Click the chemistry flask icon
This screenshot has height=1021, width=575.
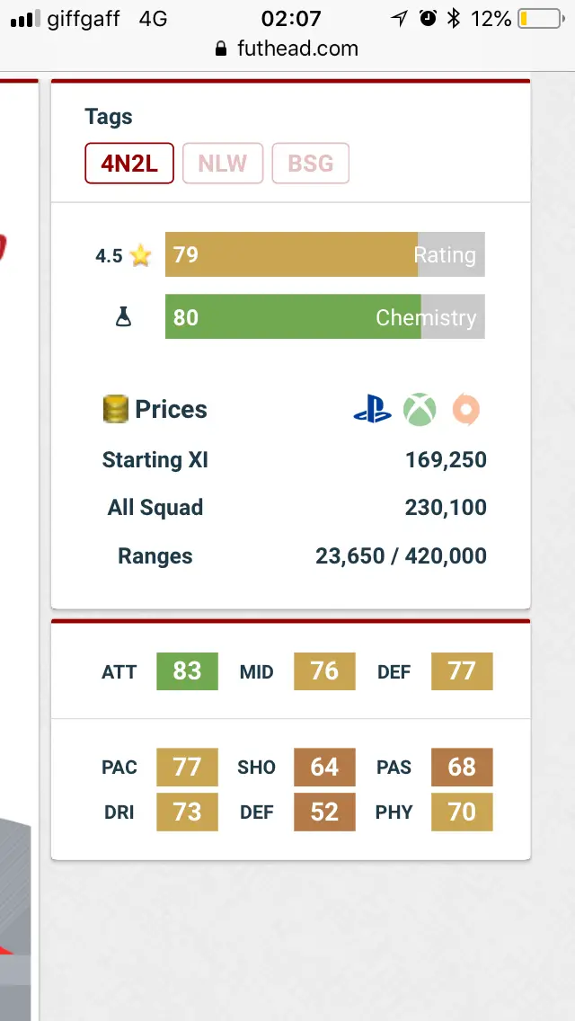pyautogui.click(x=123, y=317)
